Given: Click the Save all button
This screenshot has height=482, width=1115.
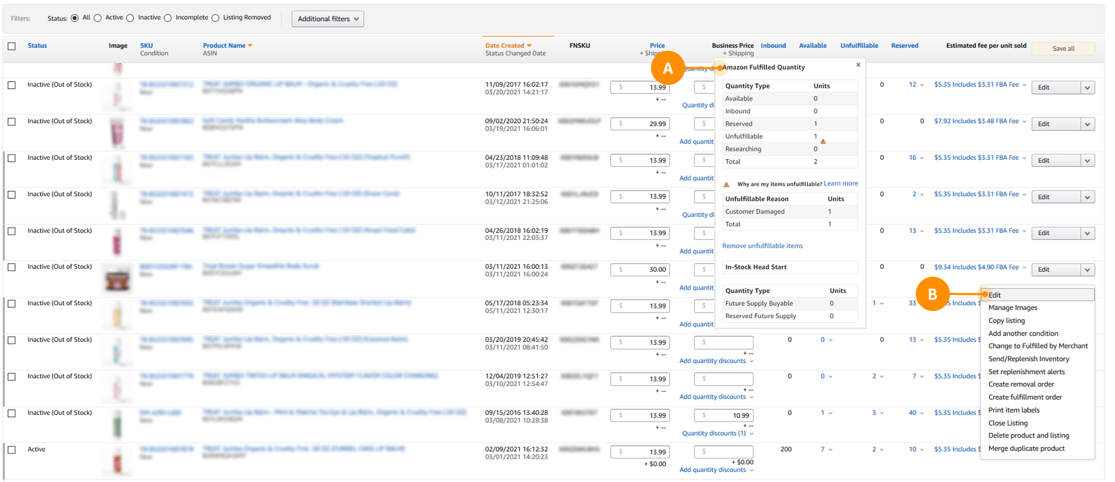Looking at the screenshot, I should [1063, 48].
